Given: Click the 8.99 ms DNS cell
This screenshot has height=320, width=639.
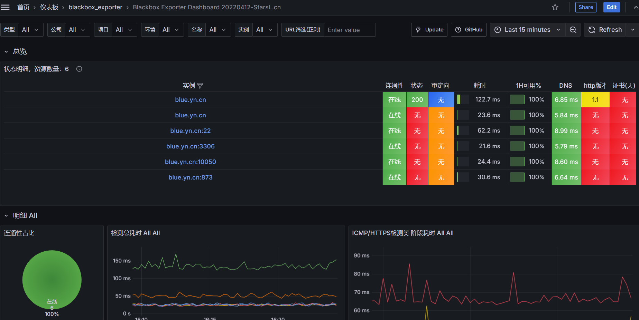Looking at the screenshot, I should click(566, 130).
